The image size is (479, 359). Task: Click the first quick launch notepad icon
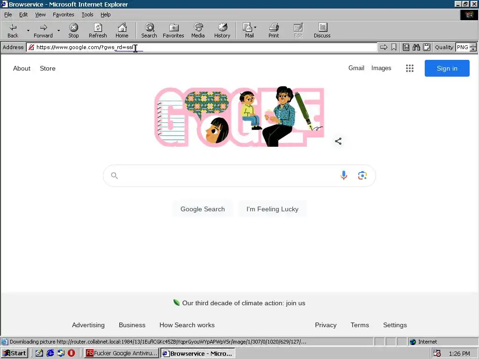(39, 353)
